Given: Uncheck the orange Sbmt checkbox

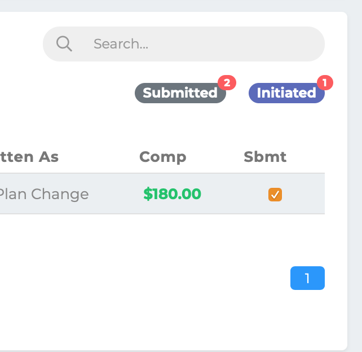Looking at the screenshot, I should 275,195.
